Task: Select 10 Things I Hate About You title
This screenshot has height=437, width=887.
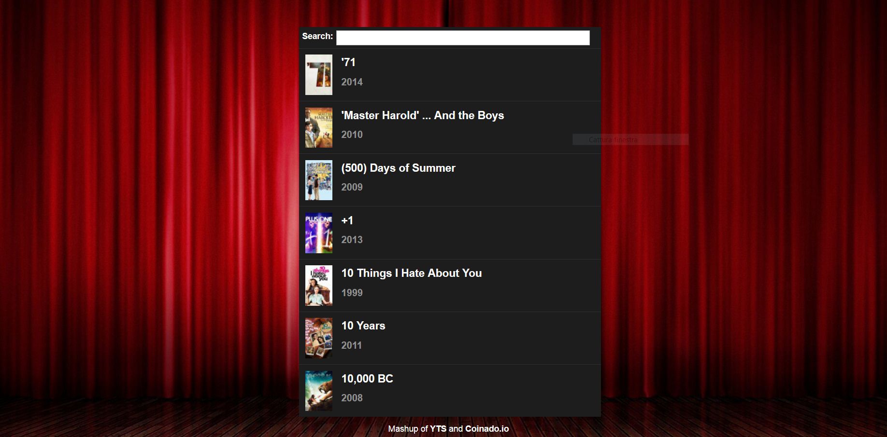Action: coord(411,273)
